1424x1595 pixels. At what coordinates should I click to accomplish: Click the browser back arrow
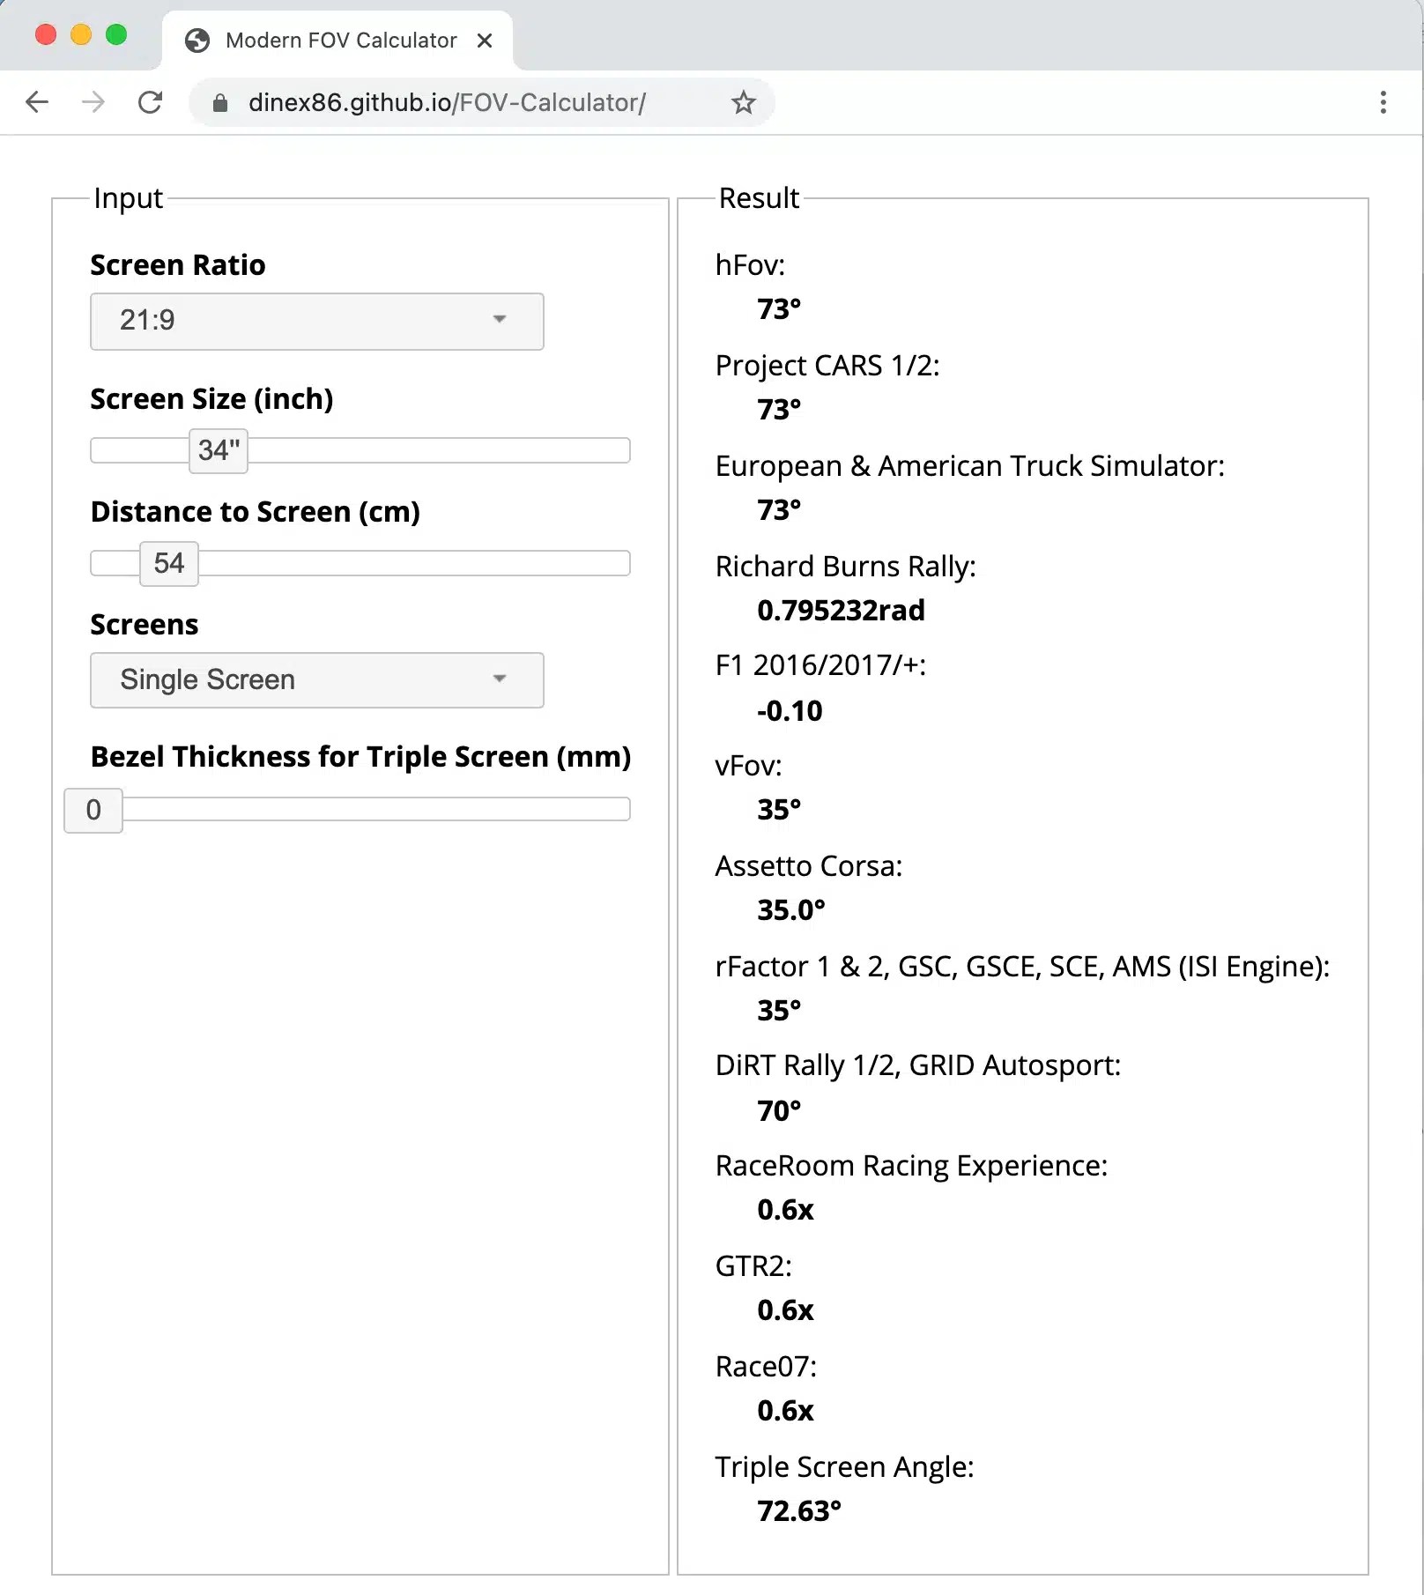pos(37,102)
